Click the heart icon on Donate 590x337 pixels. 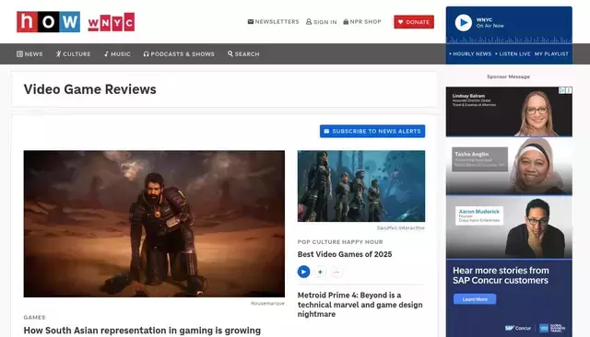(400, 22)
